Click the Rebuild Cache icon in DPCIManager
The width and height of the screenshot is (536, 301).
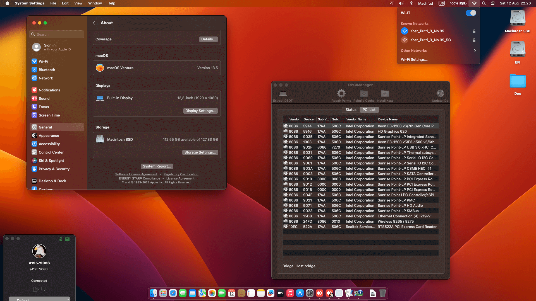coord(364,93)
